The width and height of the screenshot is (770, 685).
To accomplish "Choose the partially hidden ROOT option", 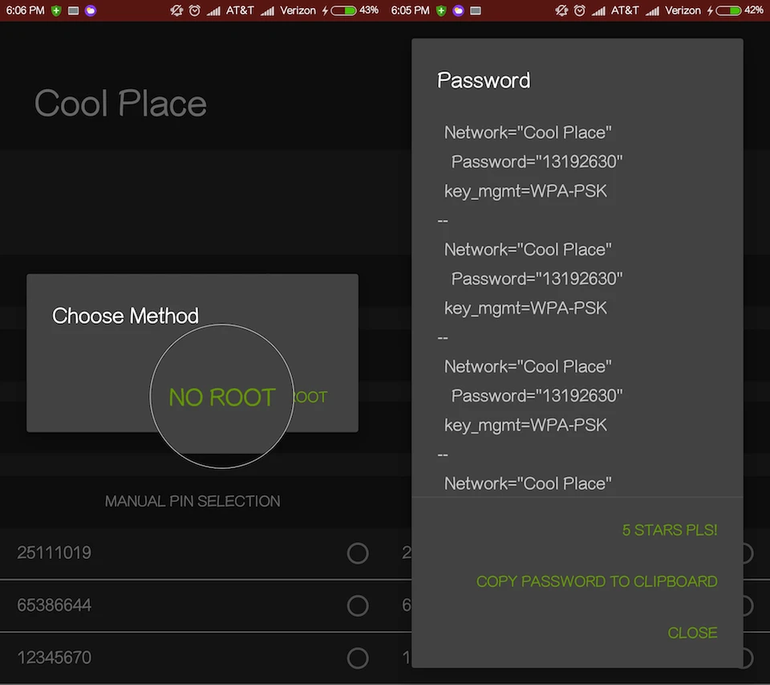I will 311,398.
